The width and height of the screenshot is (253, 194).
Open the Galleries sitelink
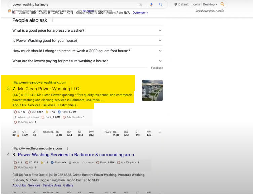[49, 105]
